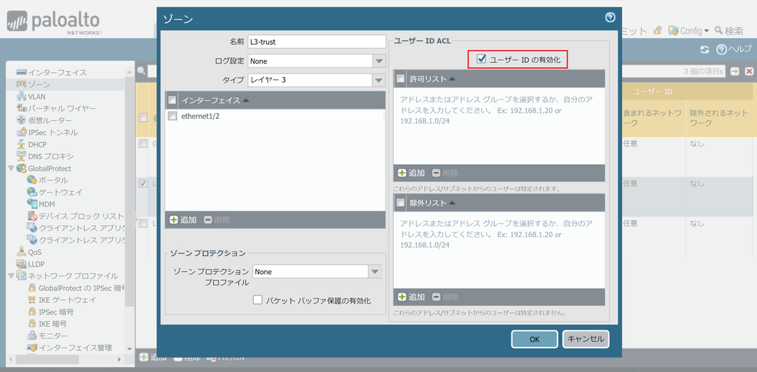Toggle the インターフェイス header select-all checkbox
Viewport: 757px width, 372px height.
pyautogui.click(x=172, y=100)
